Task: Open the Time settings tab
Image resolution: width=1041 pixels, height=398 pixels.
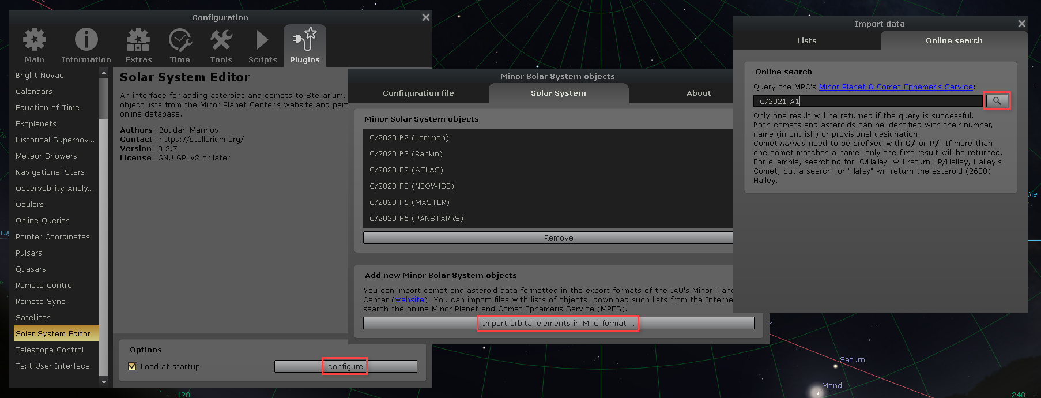Action: coord(180,46)
